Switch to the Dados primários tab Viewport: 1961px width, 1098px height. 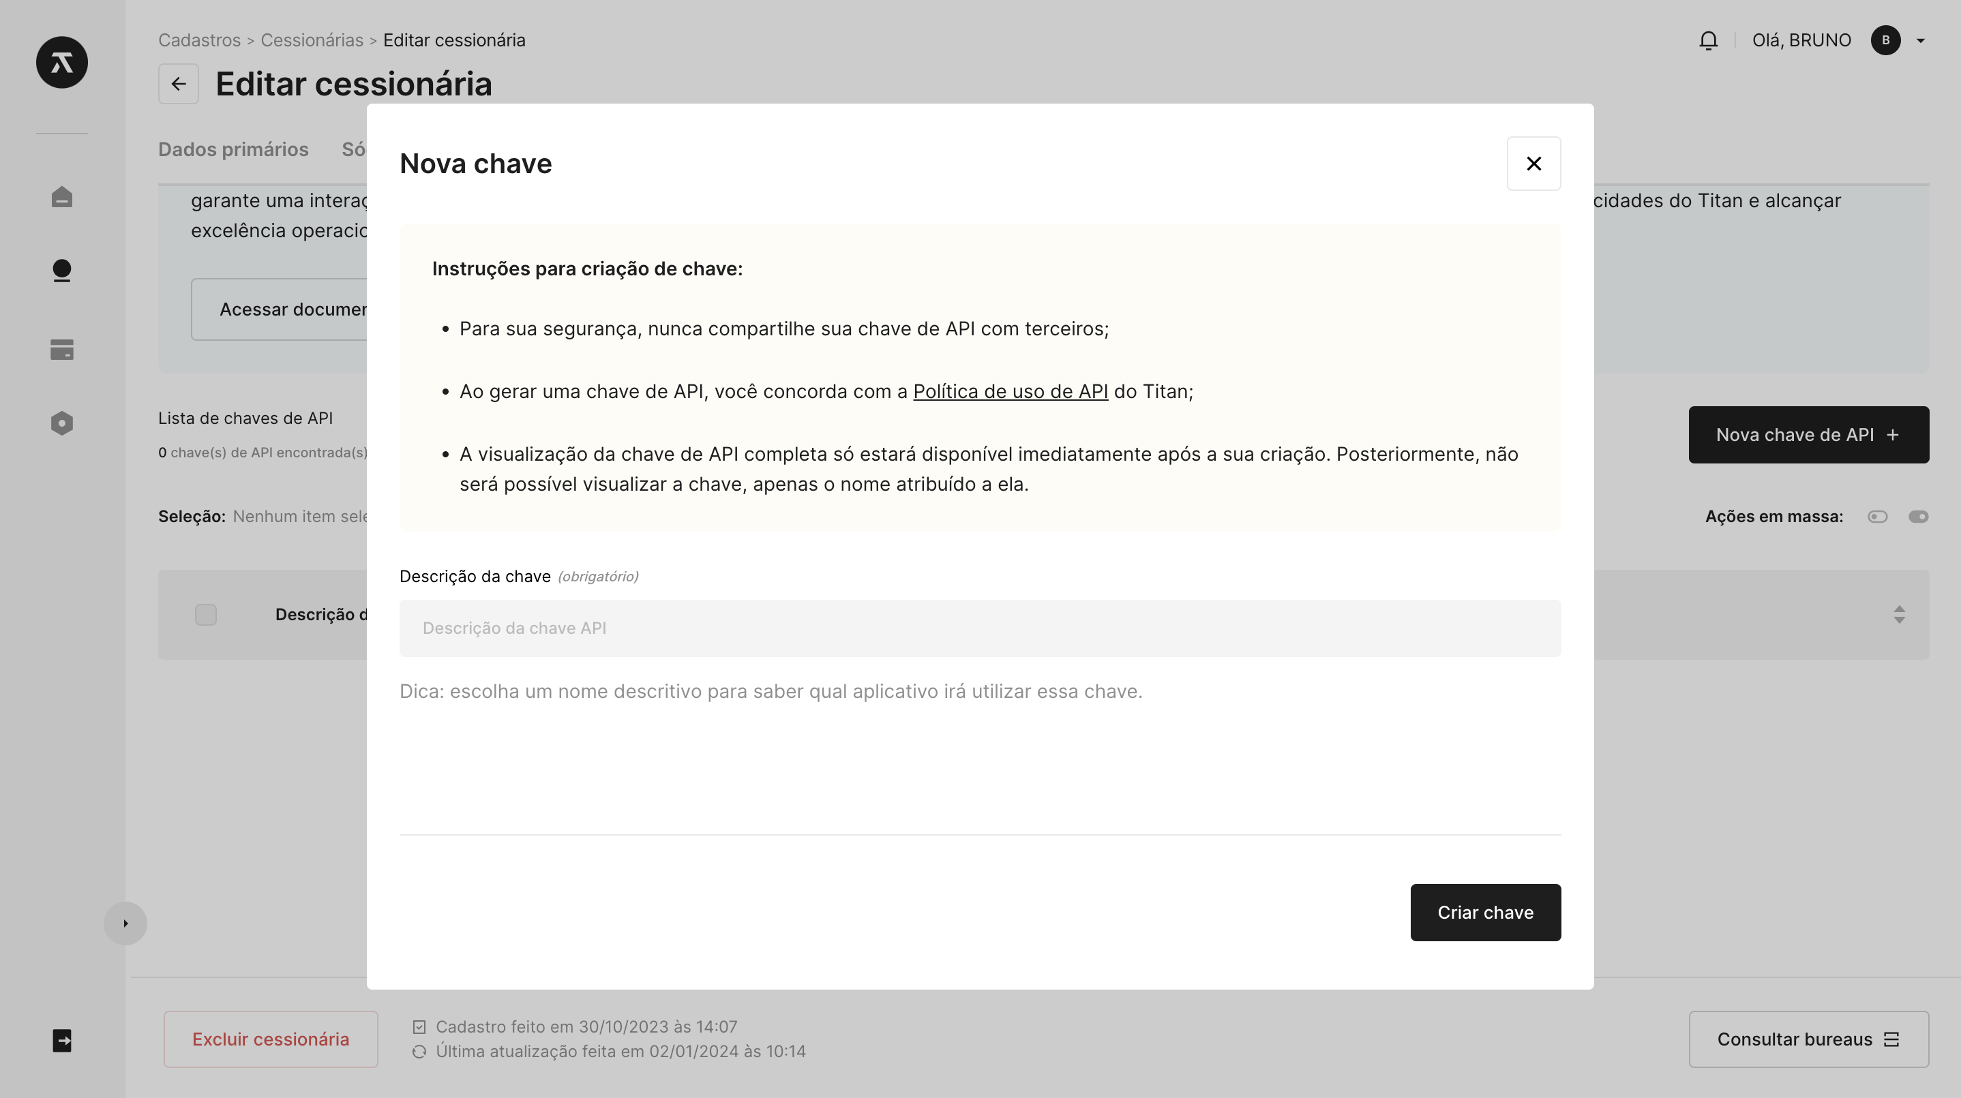pyautogui.click(x=233, y=149)
